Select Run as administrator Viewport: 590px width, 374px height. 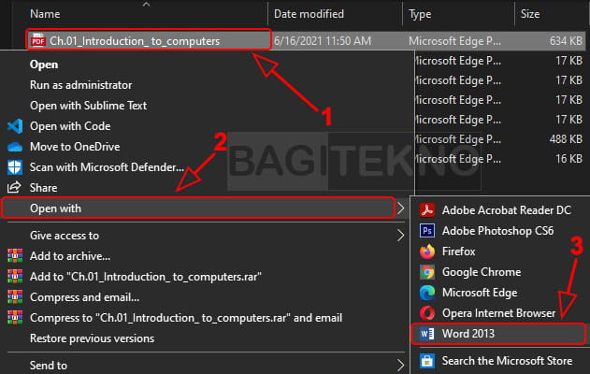(81, 85)
